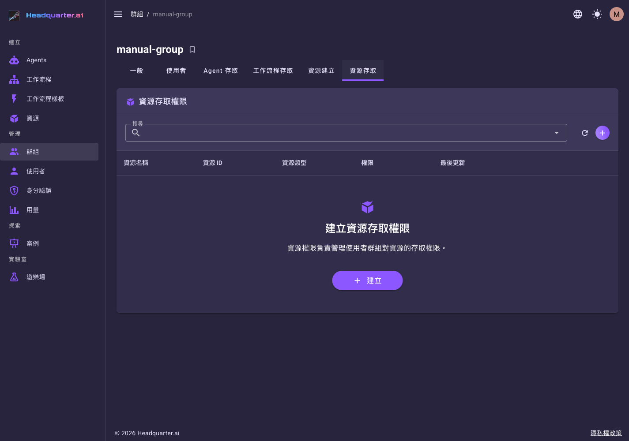The image size is (629, 441).
Task: Switch to the 一般 tab
Action: (x=136, y=71)
